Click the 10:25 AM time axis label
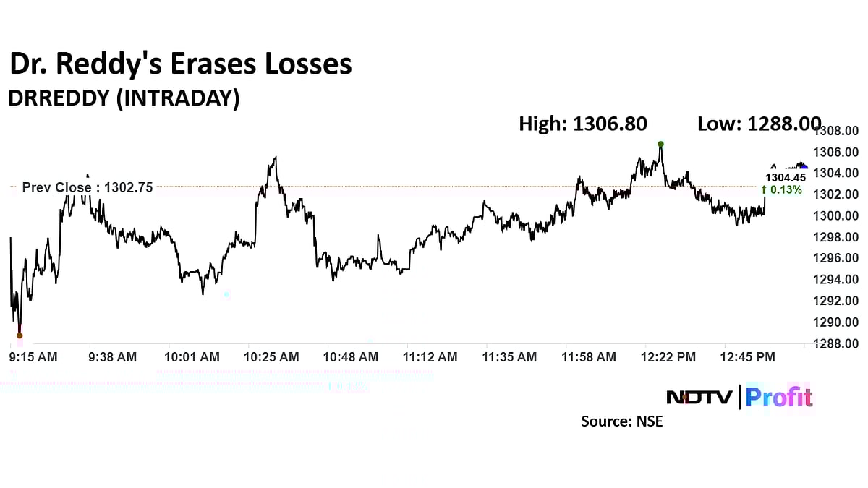 click(x=271, y=357)
